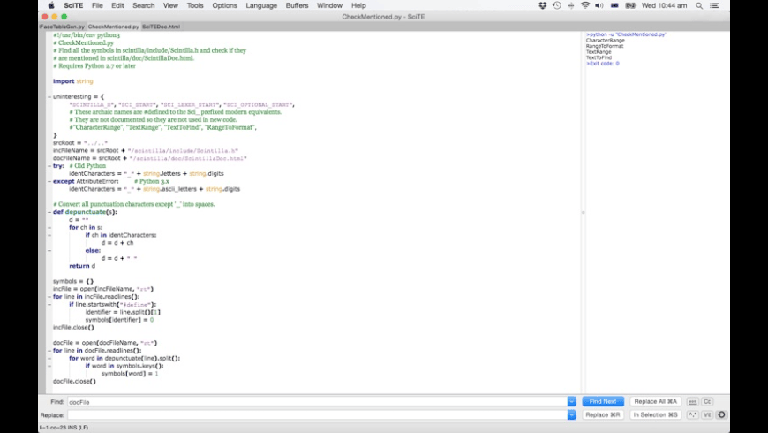Image resolution: width=768 pixels, height=433 pixels.
Task: Click the 'incFile.close()' code line
Action: point(73,328)
